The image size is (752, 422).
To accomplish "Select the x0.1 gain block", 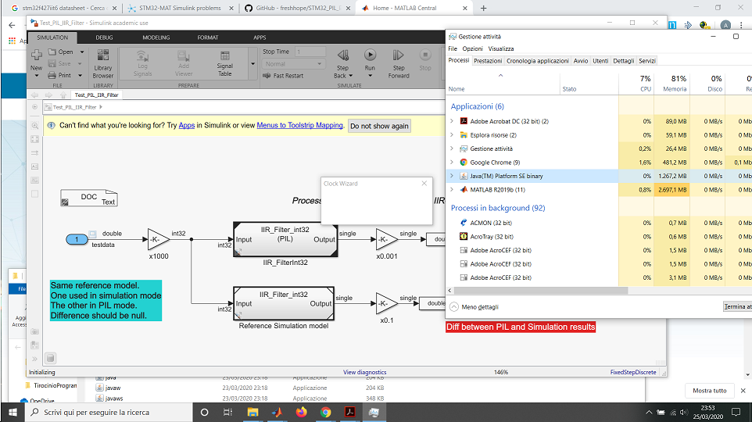I will (386, 303).
